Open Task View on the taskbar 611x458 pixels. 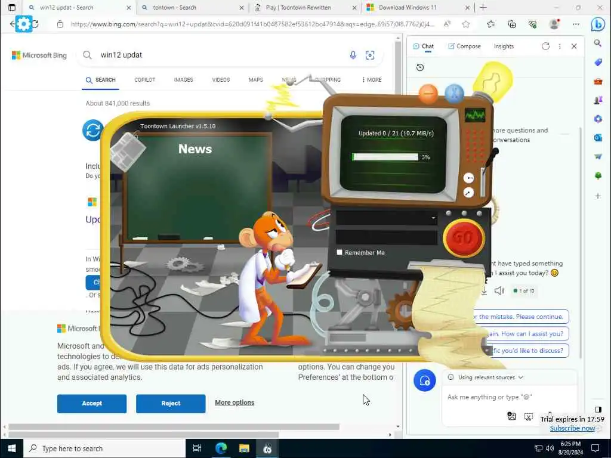click(x=197, y=448)
